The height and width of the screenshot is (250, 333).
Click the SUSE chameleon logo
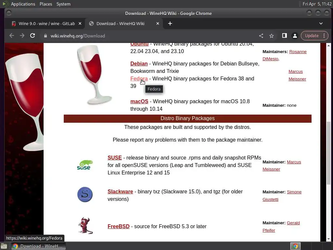pyautogui.click(x=85, y=165)
